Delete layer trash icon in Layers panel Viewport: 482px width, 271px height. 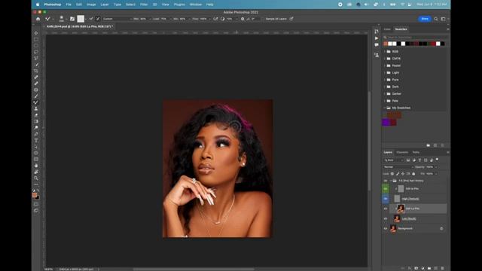coord(443,268)
